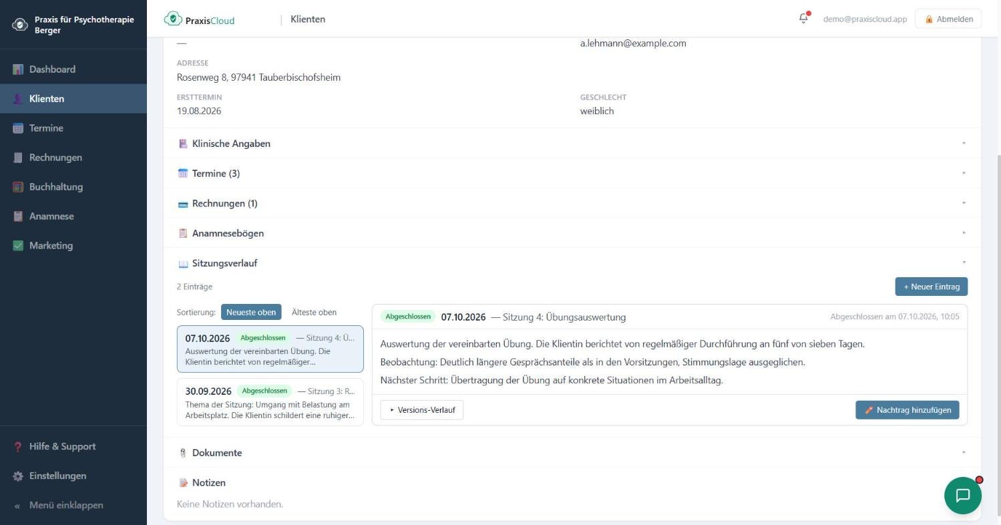1001x525 pixels.
Task: Expand the Rechnungen (1) section
Action: tap(572, 203)
